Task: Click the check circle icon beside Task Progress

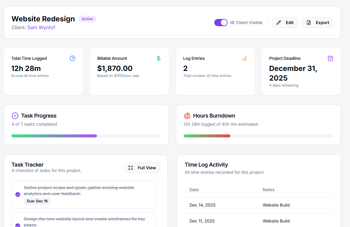Action: pos(15,116)
